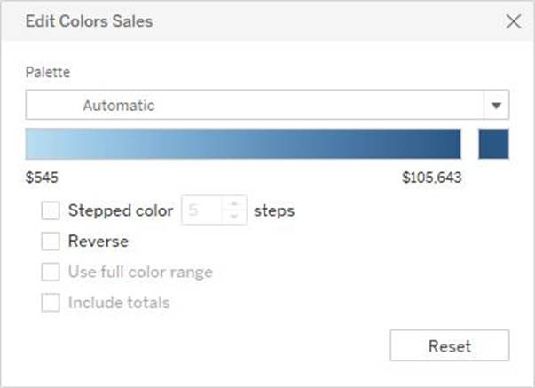
Task: Click the $545 minimum value label
Action: point(42,178)
